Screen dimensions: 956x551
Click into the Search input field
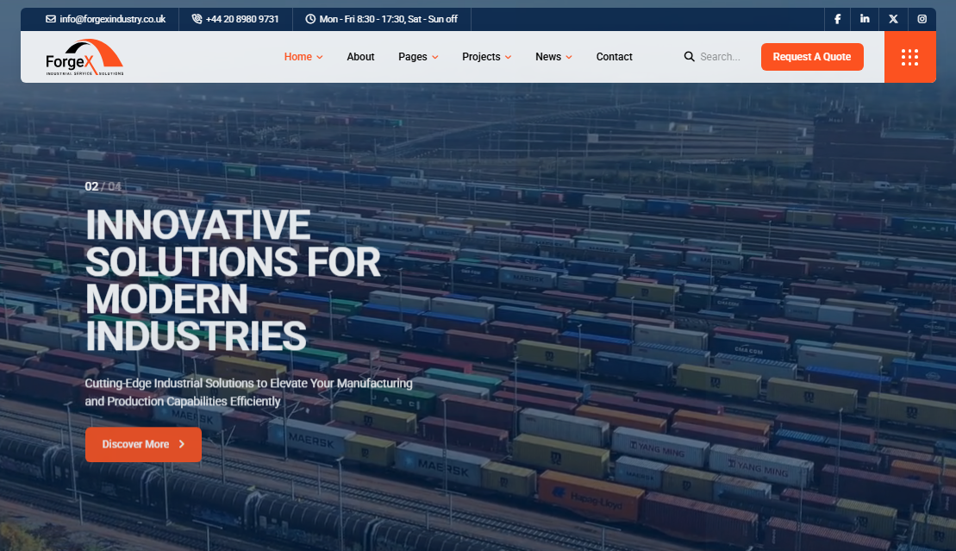[722, 57]
